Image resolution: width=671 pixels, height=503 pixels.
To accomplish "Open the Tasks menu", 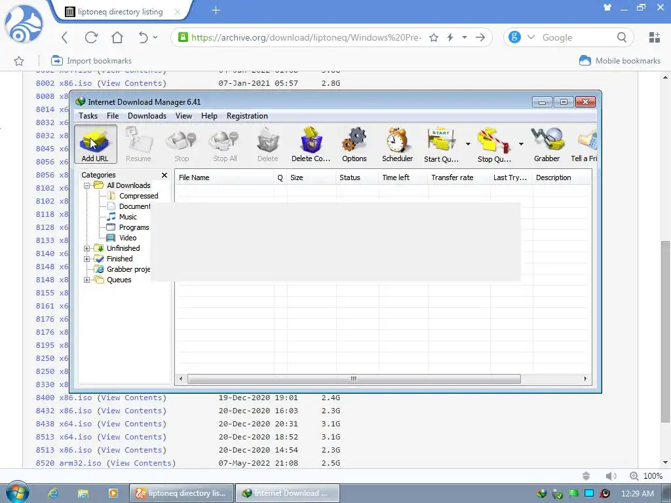I will point(88,116).
